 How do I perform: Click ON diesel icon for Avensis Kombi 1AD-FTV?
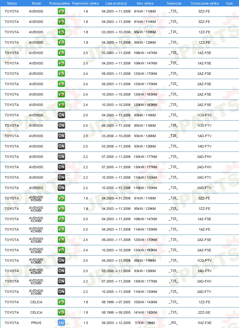(x=61, y=271)
